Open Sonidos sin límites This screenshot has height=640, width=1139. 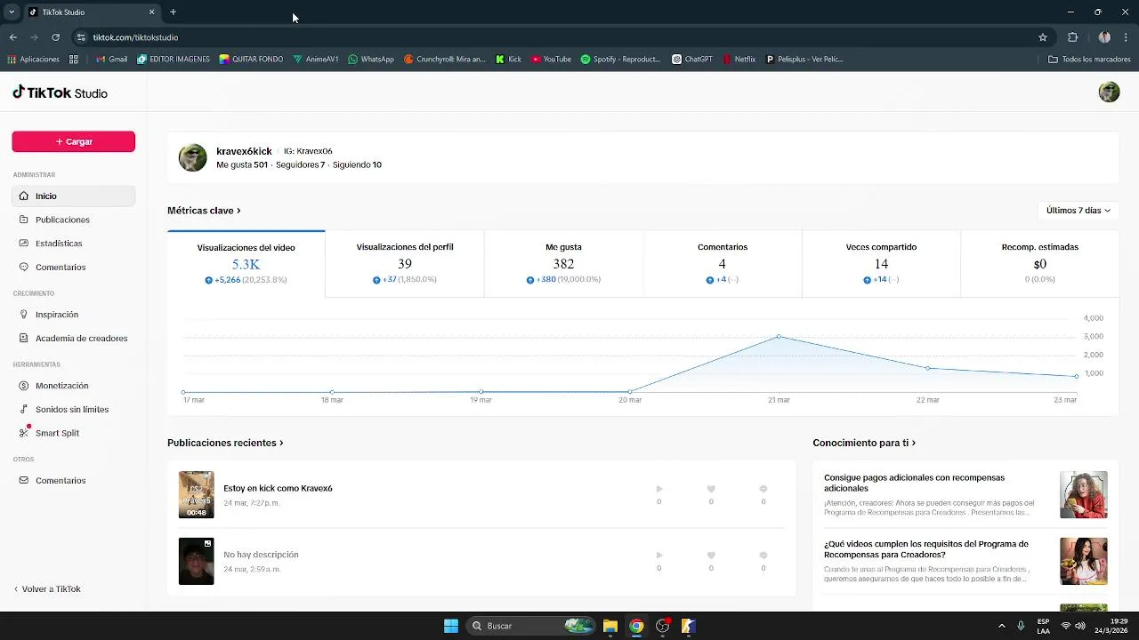73,409
